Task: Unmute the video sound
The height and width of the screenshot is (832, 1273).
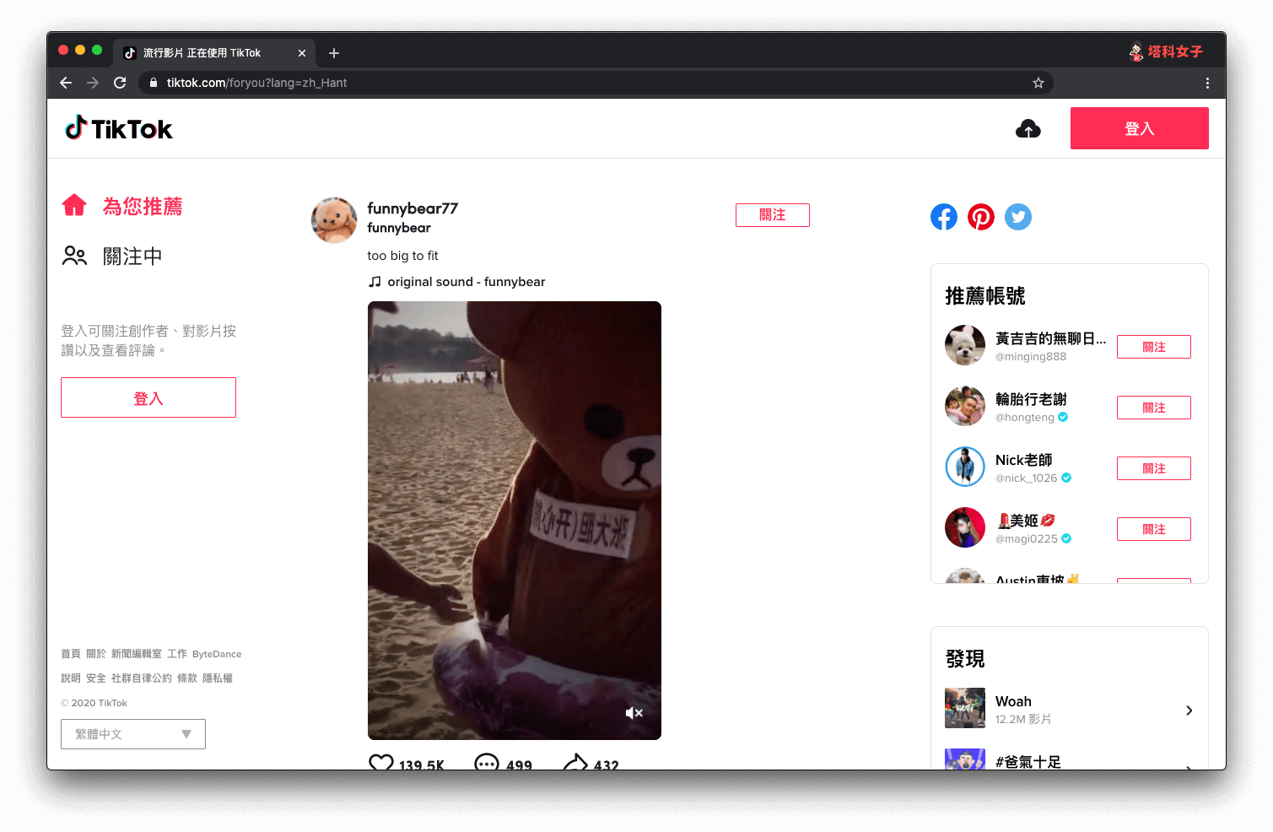Action: (x=634, y=712)
